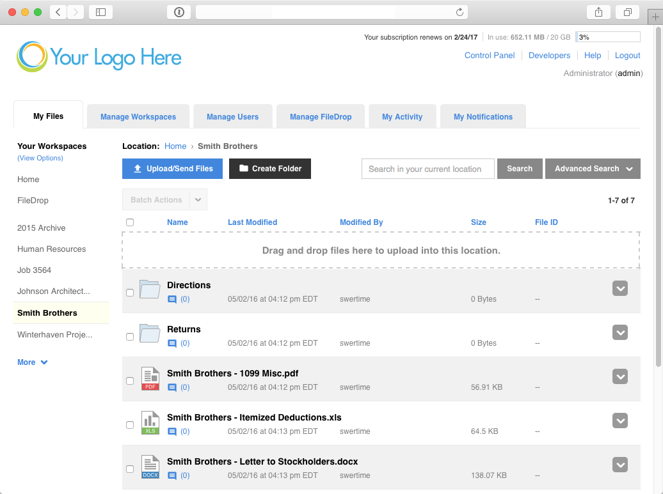Click Safari's share icon in toolbar

tap(598, 12)
